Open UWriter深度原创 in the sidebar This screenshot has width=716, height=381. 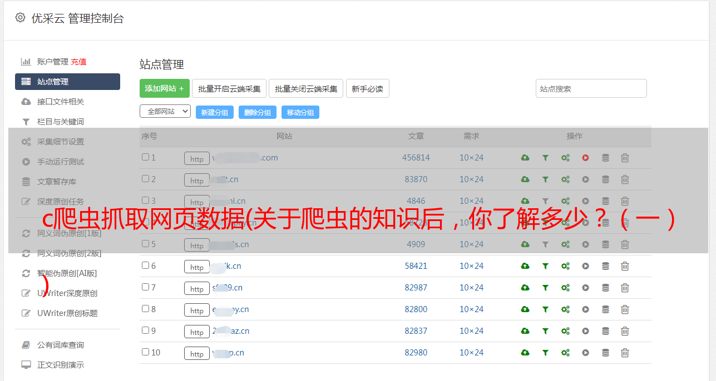(67, 293)
